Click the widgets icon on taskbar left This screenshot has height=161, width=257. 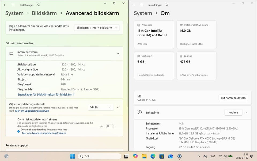point(6,156)
